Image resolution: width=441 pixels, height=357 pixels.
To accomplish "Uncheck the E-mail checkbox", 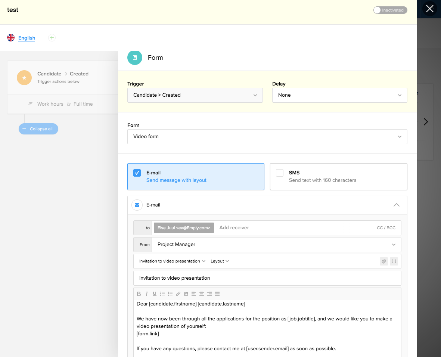I will click(137, 173).
